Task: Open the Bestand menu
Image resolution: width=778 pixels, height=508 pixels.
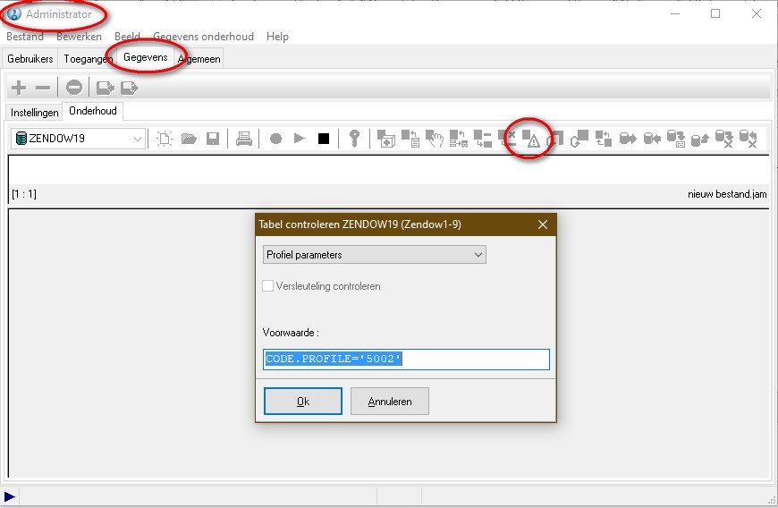Action: pyautogui.click(x=25, y=36)
